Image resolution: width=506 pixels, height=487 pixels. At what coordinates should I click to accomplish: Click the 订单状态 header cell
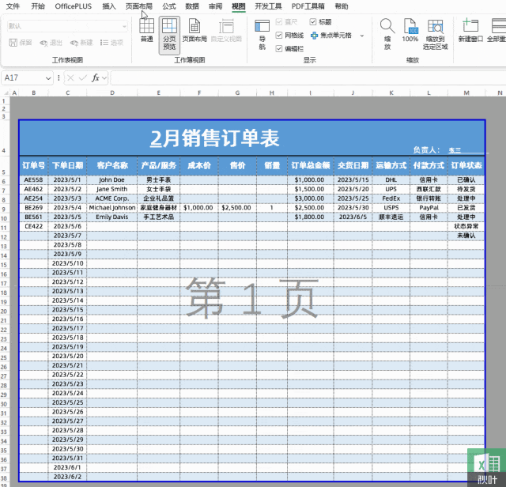pyautogui.click(x=466, y=165)
